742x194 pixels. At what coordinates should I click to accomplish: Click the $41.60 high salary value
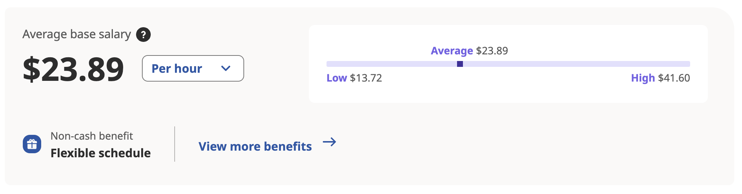674,78
